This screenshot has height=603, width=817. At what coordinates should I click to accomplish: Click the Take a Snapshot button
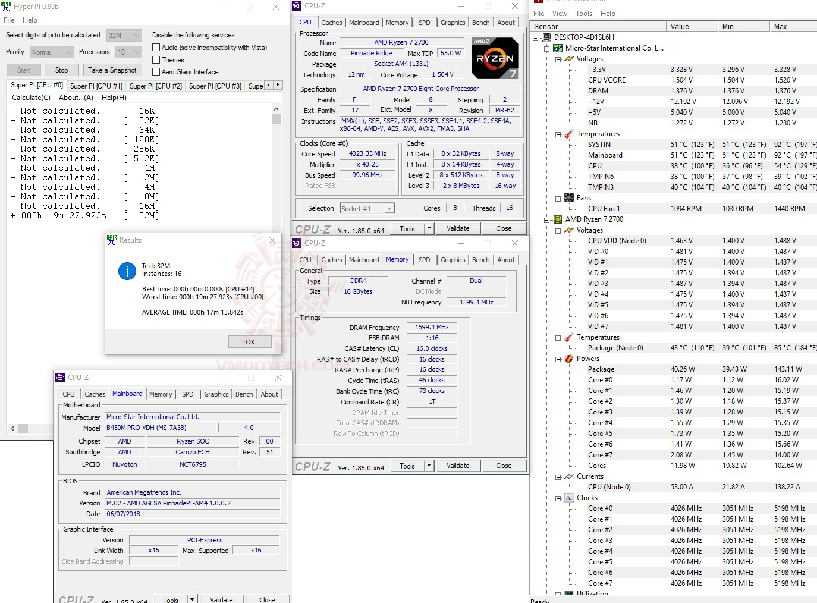click(x=112, y=70)
